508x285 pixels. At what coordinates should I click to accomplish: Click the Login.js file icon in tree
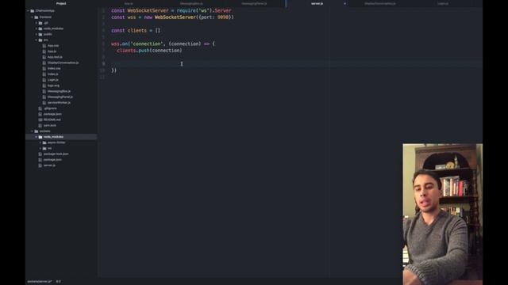tap(44, 80)
